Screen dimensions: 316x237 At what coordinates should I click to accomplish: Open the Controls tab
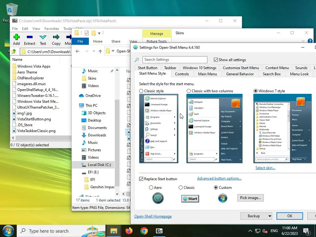[x=182, y=74]
